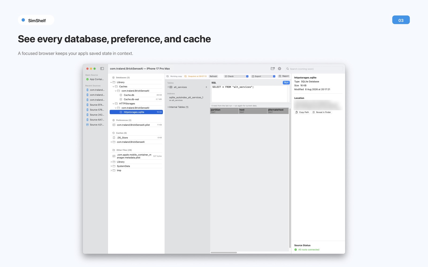Click the phone icon beside Source 6A7
Screen dimensions: 428x267
[x=87, y=120]
